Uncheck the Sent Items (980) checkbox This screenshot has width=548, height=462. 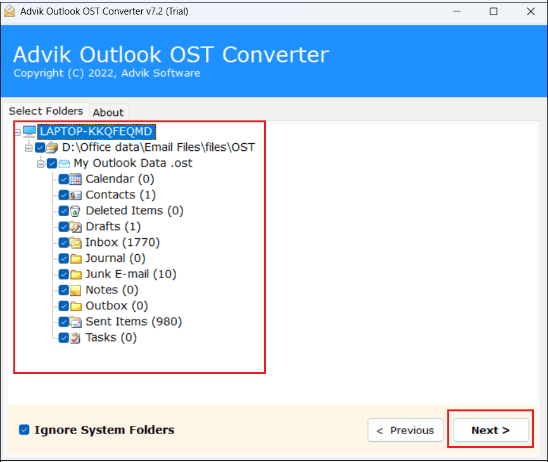(63, 322)
